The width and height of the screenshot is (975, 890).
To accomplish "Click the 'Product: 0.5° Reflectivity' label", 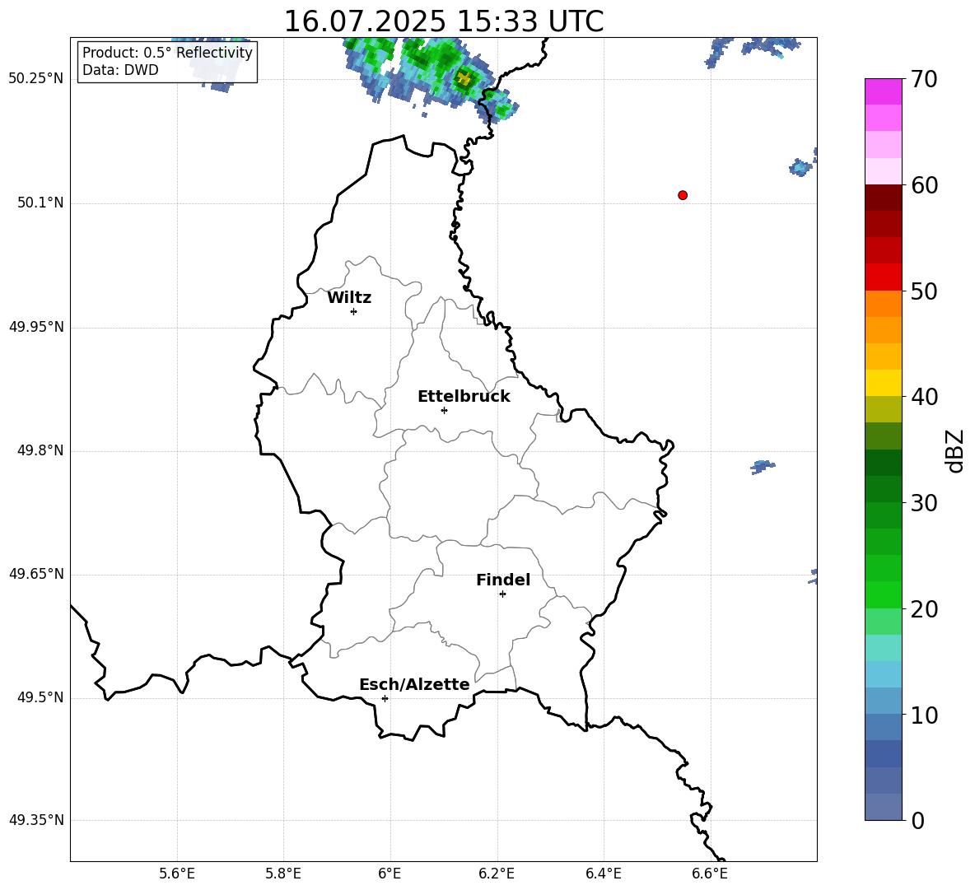I will pyautogui.click(x=167, y=53).
